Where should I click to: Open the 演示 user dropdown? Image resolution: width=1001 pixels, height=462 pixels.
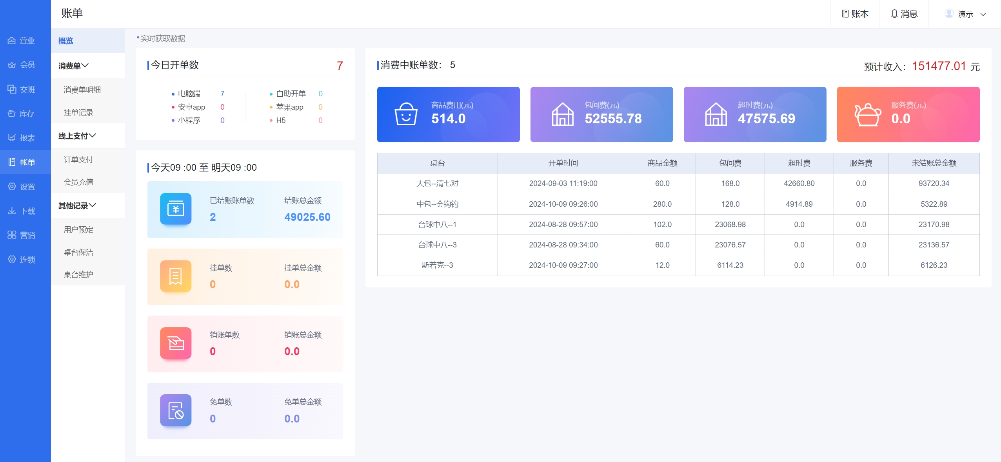coord(965,14)
